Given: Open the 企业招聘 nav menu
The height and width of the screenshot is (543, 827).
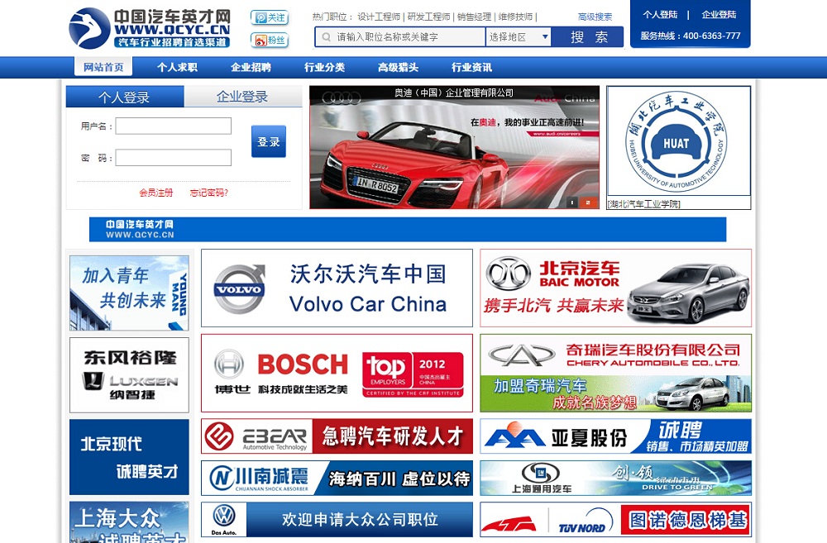Looking at the screenshot, I should [x=251, y=67].
